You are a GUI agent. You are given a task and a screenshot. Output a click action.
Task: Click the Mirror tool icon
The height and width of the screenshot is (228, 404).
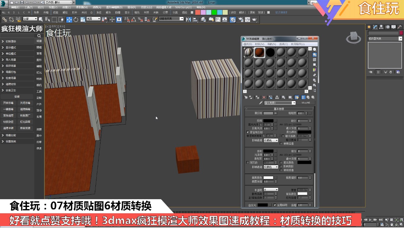tap(189, 20)
